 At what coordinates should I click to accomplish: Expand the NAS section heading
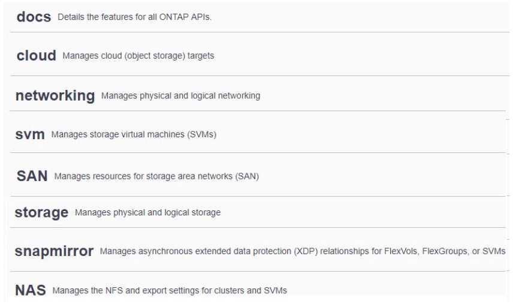[31, 290]
